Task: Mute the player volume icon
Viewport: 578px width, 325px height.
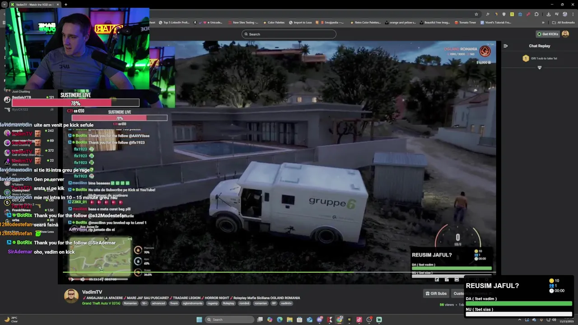Action: coord(82,279)
